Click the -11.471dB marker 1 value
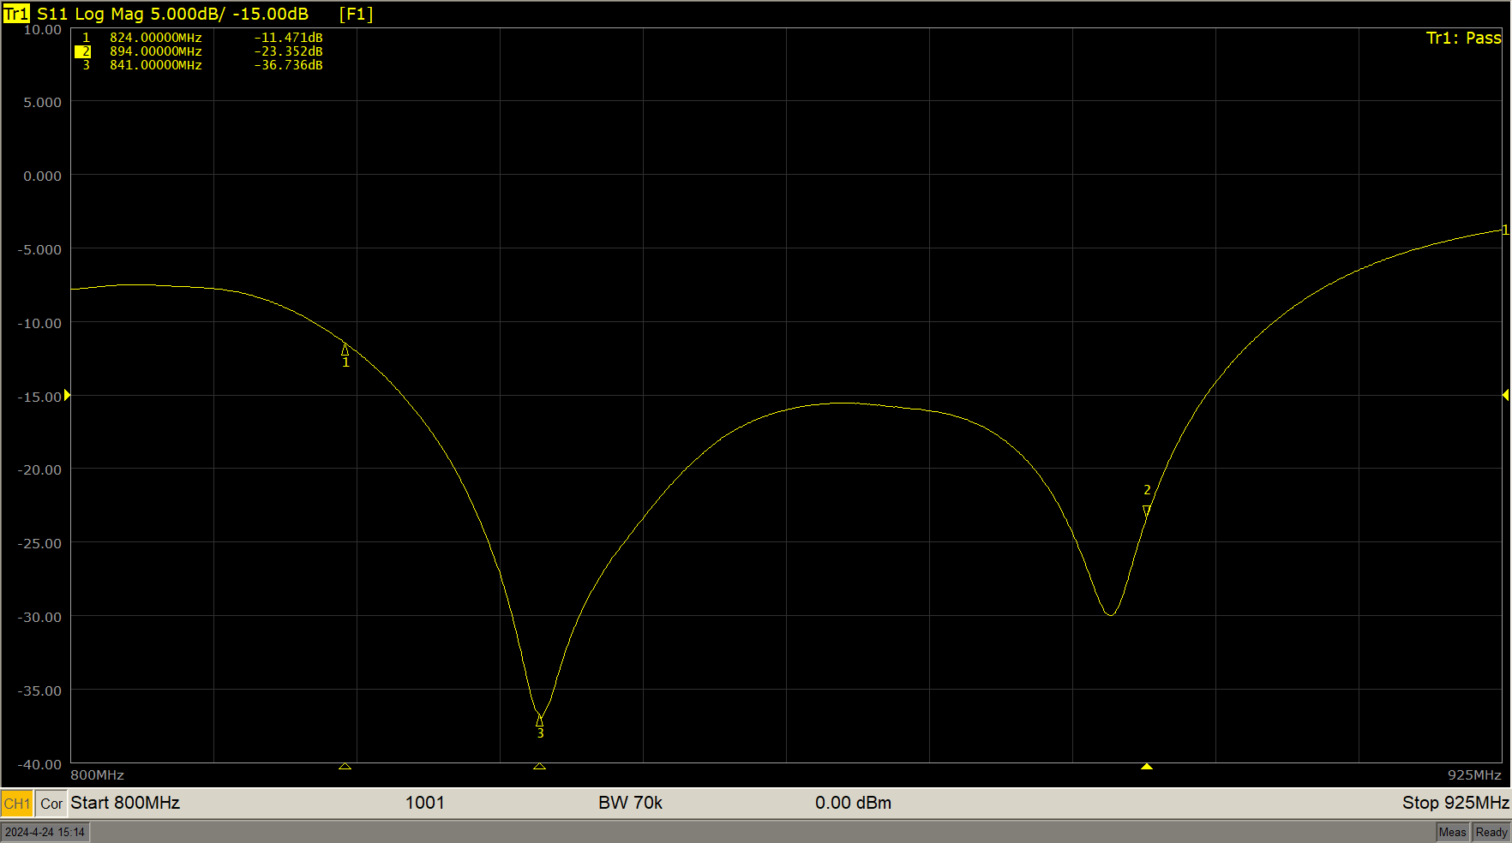 click(x=289, y=38)
